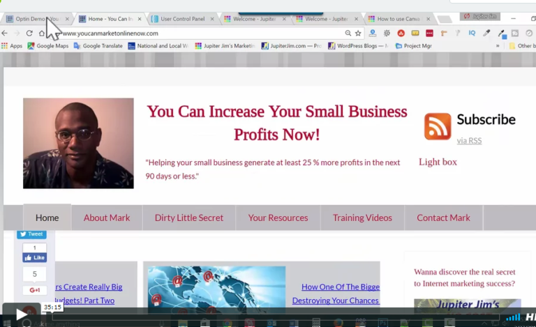Bookmark page with the star icon
This screenshot has width=536, height=327.
[x=358, y=33]
